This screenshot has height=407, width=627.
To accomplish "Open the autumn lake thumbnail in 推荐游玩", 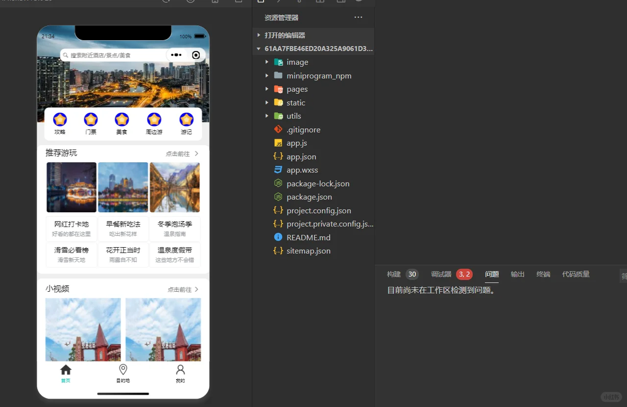I will (x=175, y=187).
